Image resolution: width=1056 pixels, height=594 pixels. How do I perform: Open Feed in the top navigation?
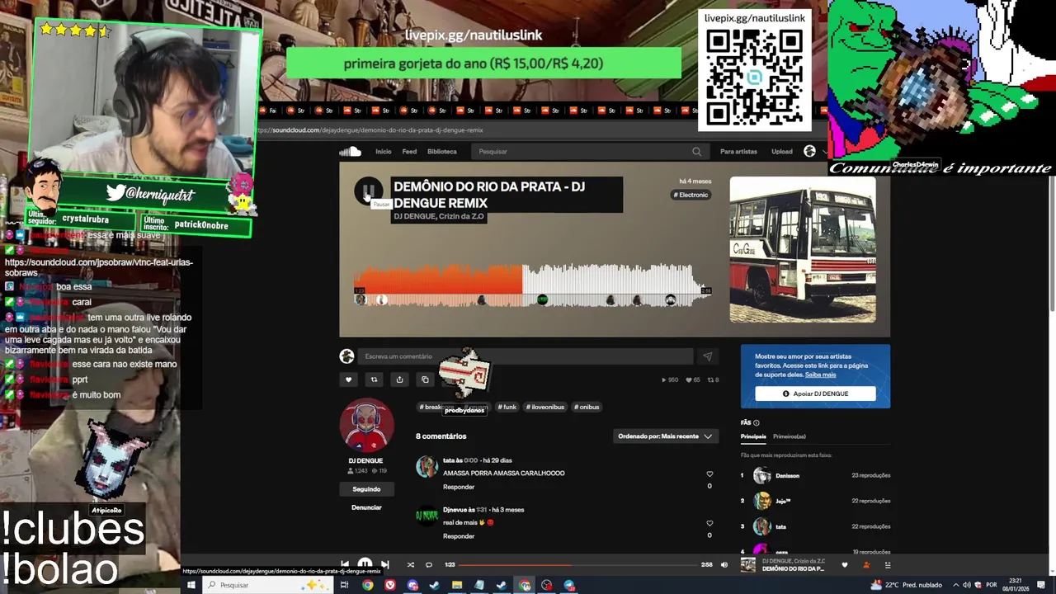(x=409, y=152)
